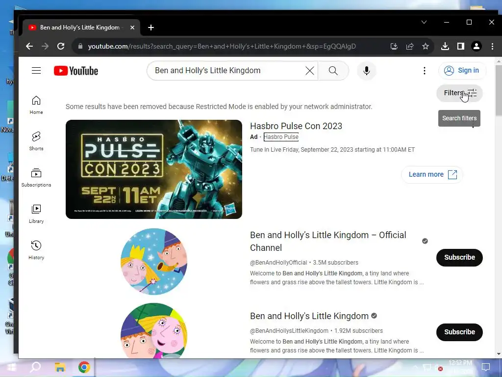The height and width of the screenshot is (377, 502).
Task: Click the Restricted Mode notice text
Action: [x=219, y=107]
